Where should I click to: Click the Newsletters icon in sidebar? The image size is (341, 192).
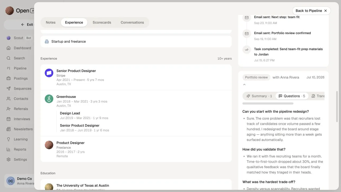9,129
